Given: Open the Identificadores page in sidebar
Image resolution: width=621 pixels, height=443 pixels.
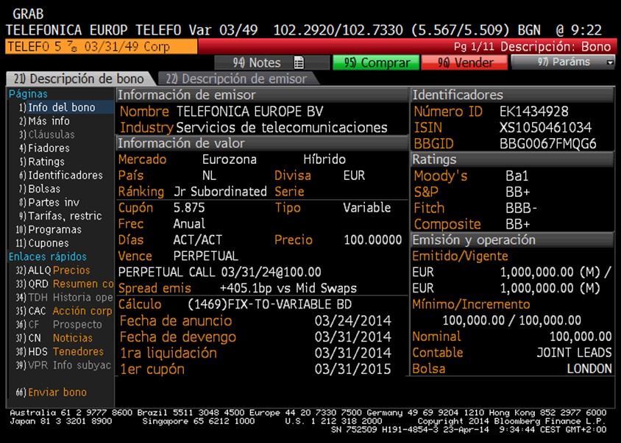Looking at the screenshot, I should [61, 176].
